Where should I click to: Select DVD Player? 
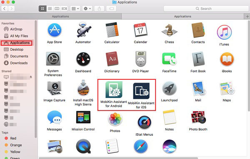click(x=140, y=59)
